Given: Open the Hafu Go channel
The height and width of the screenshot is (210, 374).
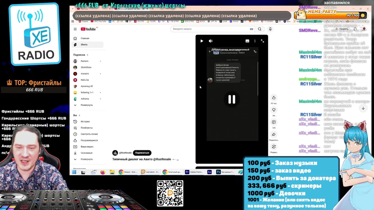Looking at the screenshot, I should pos(88,80).
